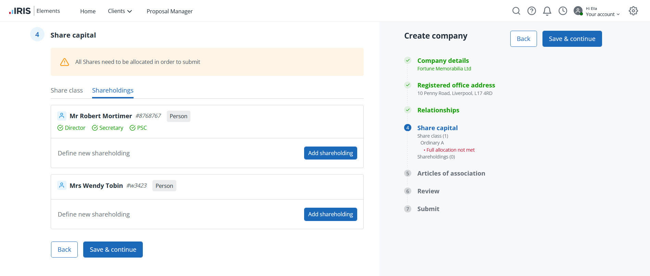Go to the Company details step
The image size is (650, 276).
[443, 60]
